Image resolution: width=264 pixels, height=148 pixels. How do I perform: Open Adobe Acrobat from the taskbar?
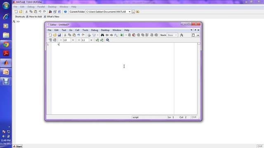pos(6,53)
